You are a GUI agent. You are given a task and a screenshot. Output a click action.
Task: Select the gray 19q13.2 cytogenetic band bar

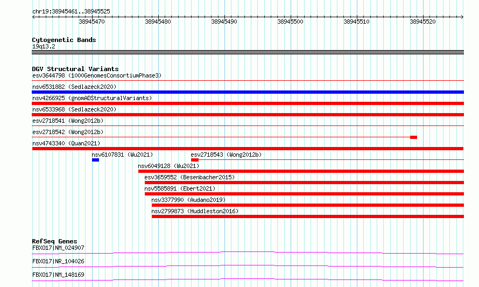click(248, 52)
